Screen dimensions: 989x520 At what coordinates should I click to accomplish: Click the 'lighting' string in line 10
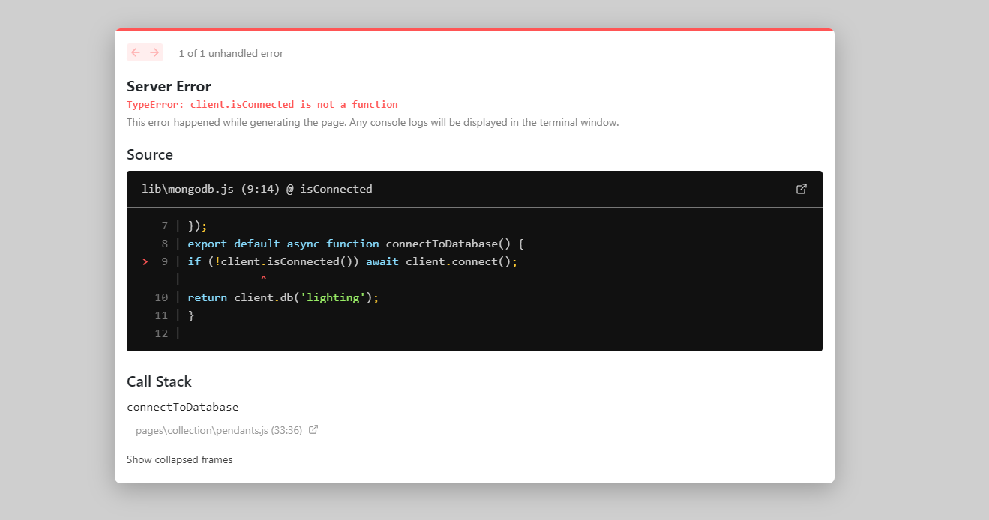click(x=333, y=297)
